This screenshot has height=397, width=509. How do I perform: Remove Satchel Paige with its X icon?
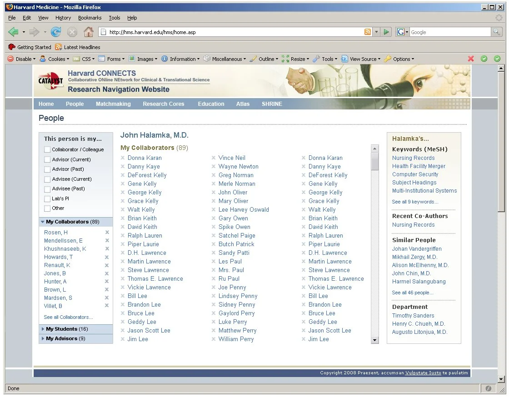coord(214,236)
